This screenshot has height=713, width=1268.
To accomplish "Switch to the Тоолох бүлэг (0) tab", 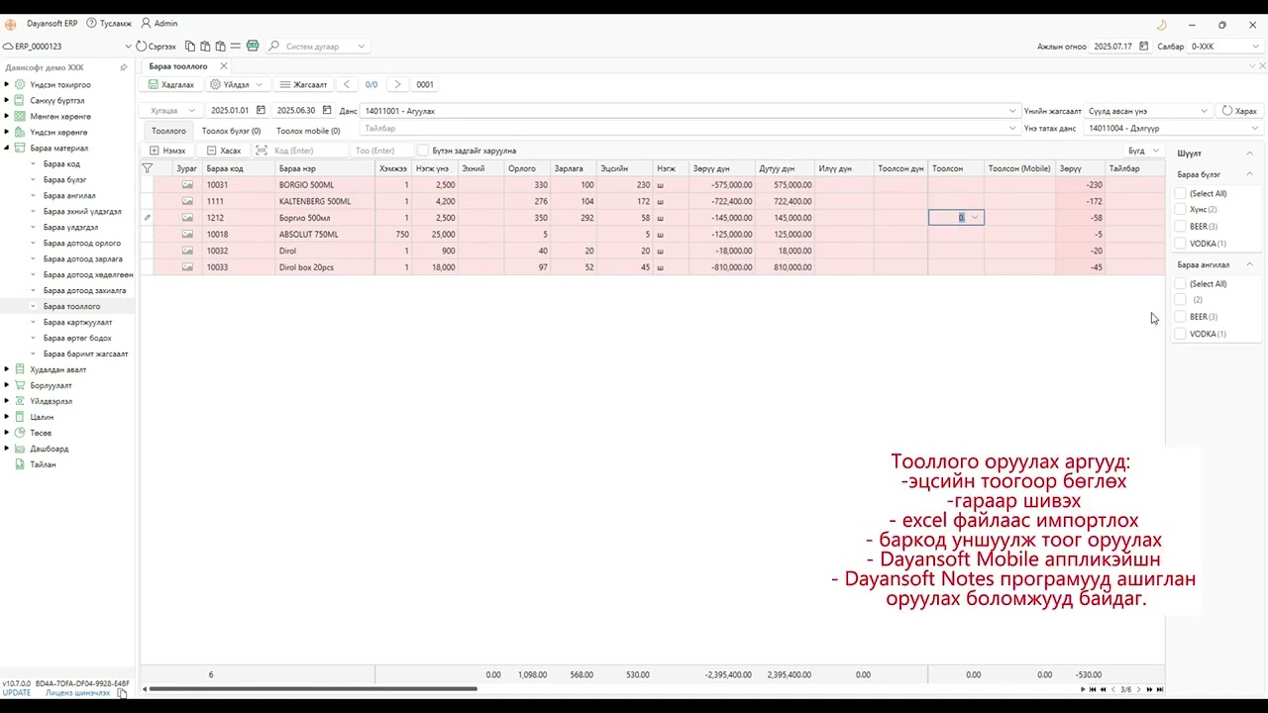I will (x=231, y=131).
